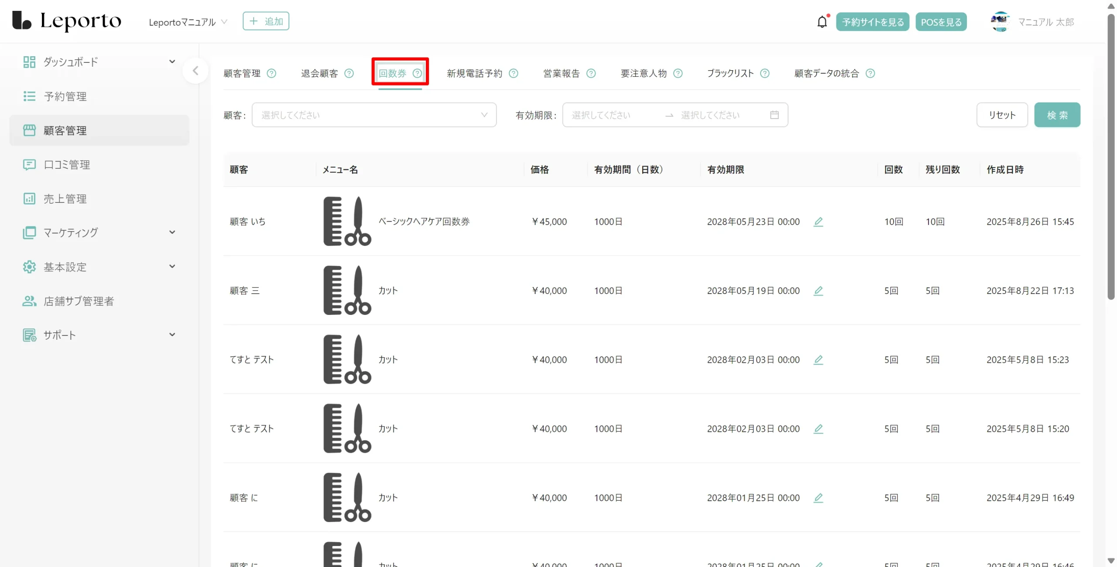Image resolution: width=1117 pixels, height=567 pixels.
Task: Switch to the ブラックリスト tab
Action: [x=730, y=73]
